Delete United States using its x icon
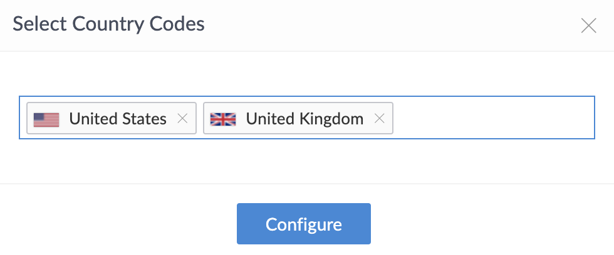 click(x=182, y=119)
